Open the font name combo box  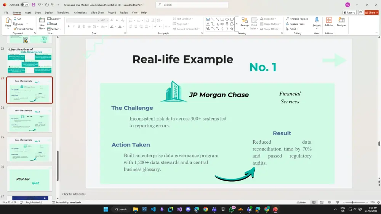(x=83, y=20)
